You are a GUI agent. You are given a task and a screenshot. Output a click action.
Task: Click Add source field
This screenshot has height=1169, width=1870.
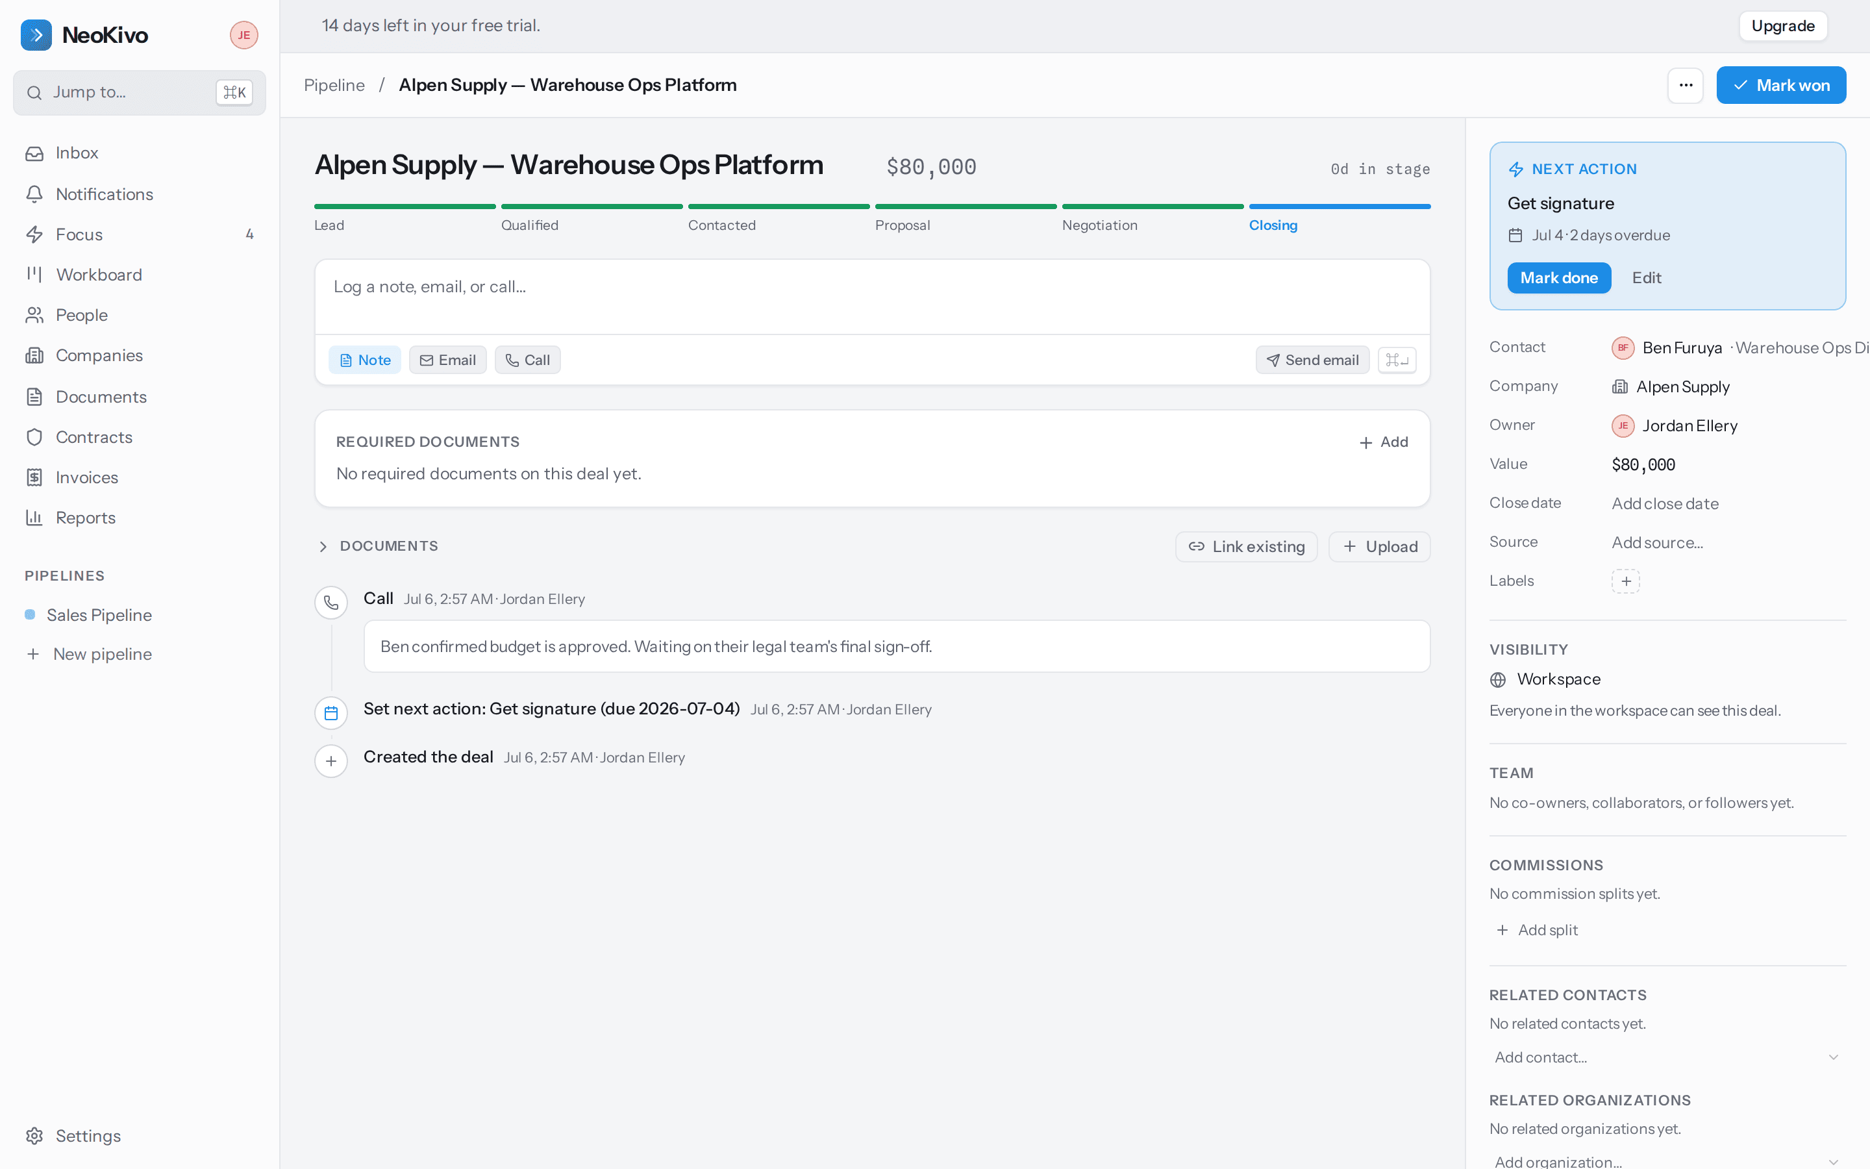pyautogui.click(x=1658, y=543)
